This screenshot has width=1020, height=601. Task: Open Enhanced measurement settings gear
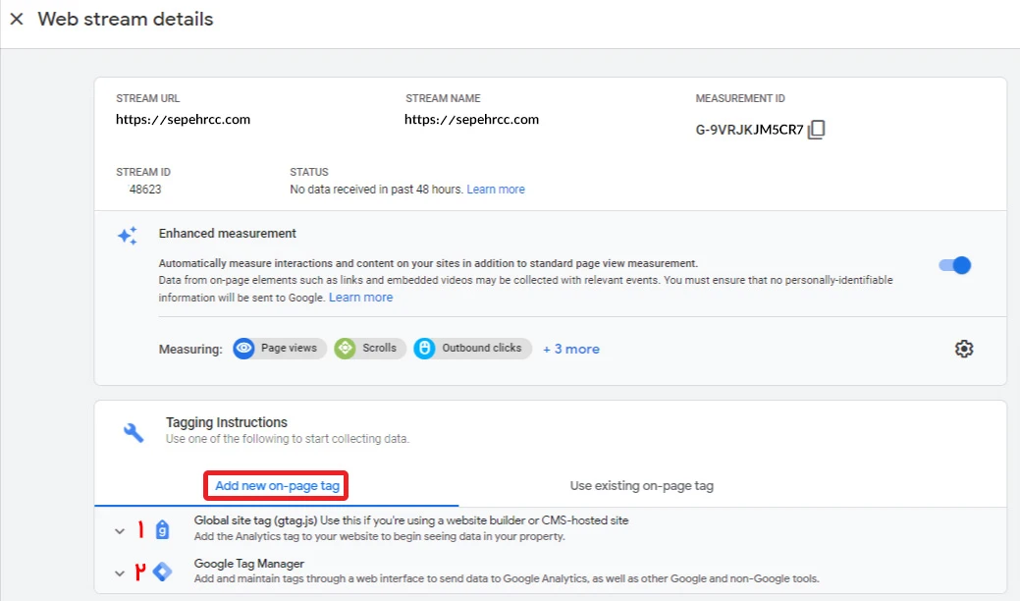point(963,349)
